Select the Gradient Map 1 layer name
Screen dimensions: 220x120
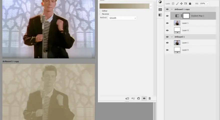[197, 16]
